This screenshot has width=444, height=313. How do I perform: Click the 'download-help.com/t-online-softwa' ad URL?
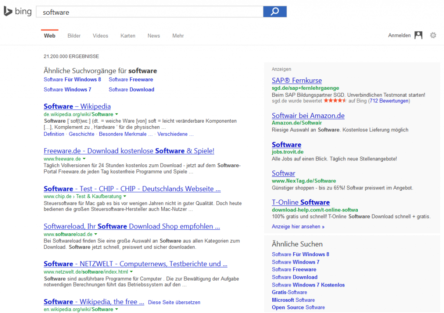[x=315, y=210]
